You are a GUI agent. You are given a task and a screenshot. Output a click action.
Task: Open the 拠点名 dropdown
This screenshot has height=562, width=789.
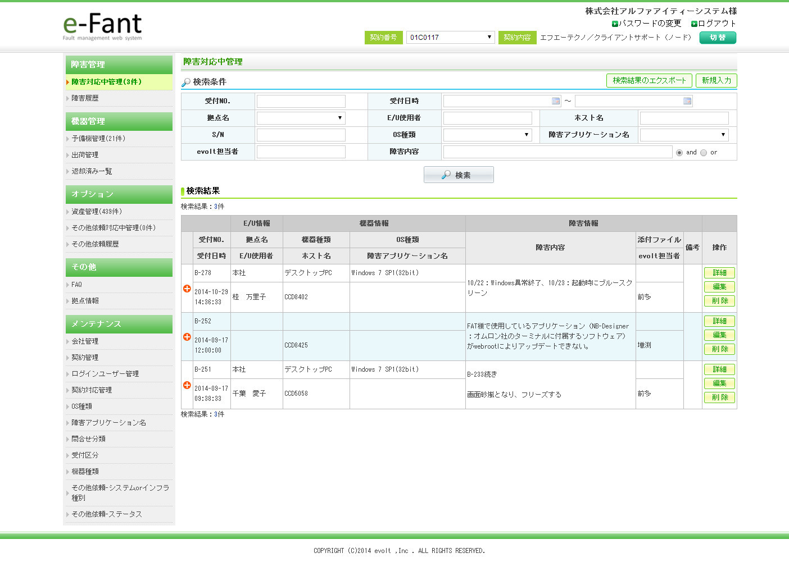click(301, 118)
